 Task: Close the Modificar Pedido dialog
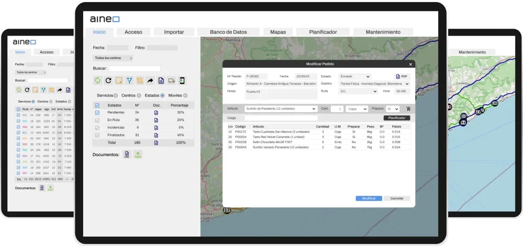(x=411, y=64)
